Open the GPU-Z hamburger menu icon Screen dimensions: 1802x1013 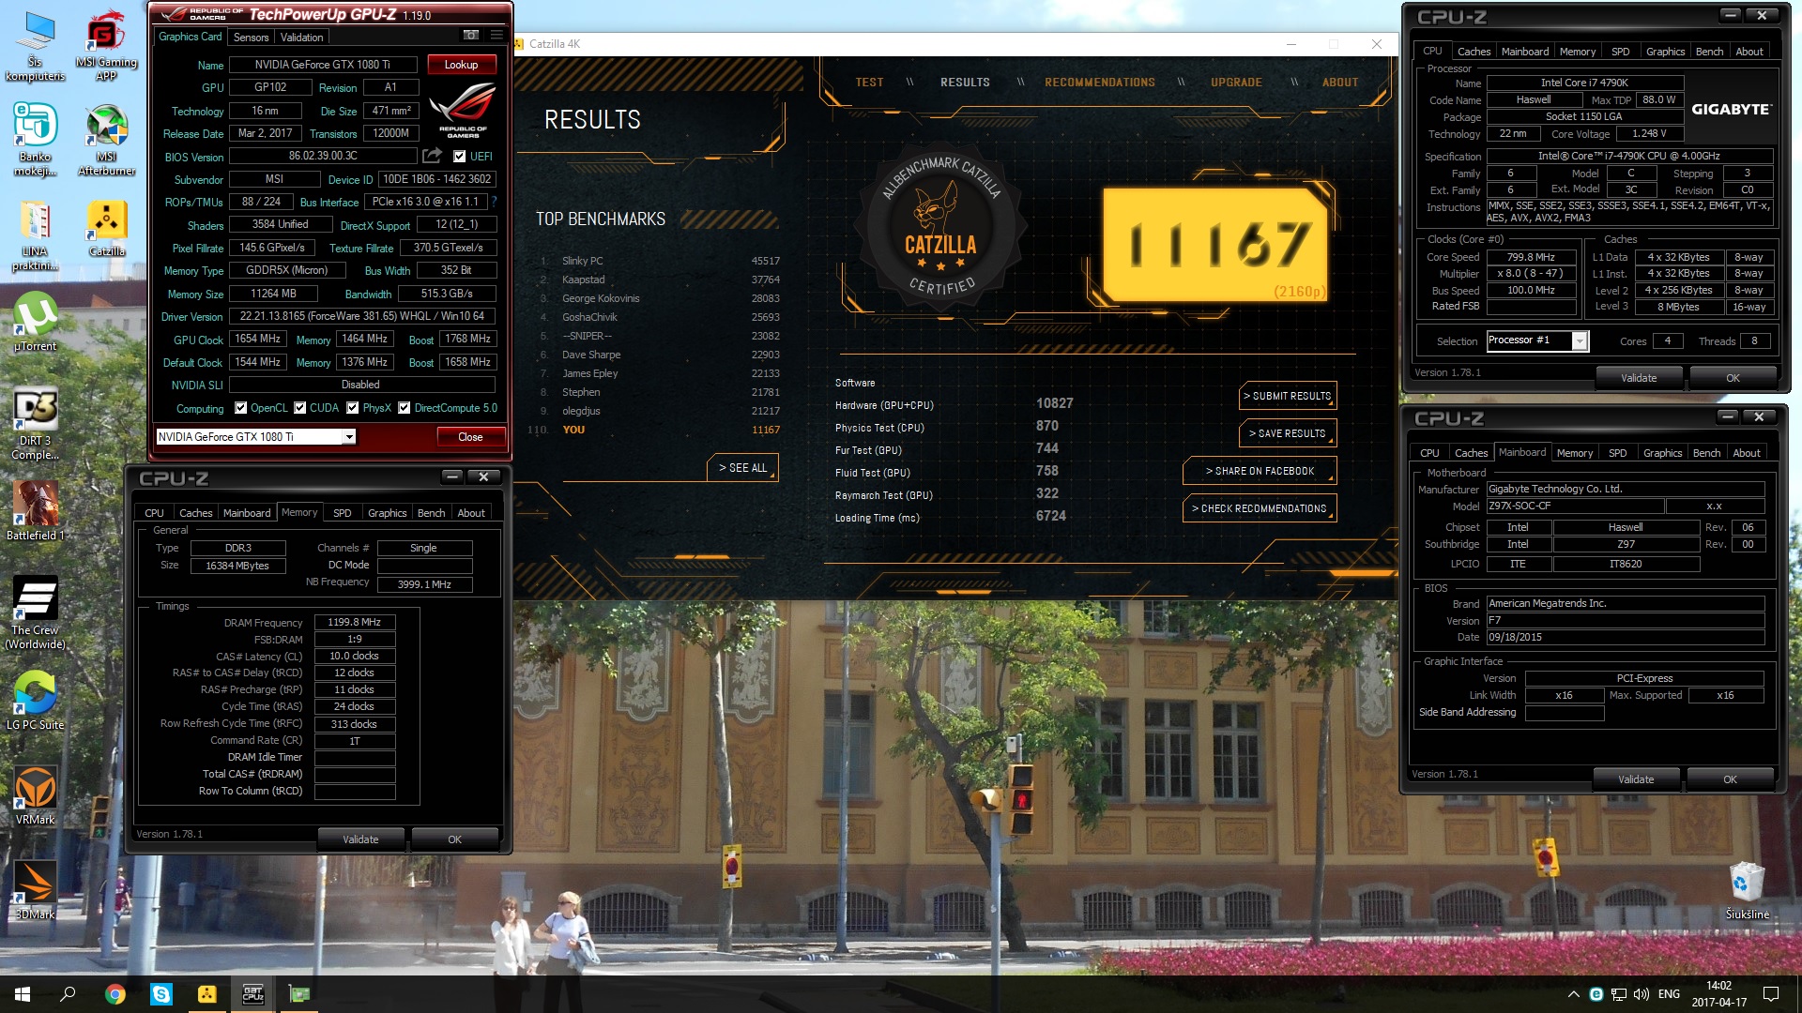496,36
